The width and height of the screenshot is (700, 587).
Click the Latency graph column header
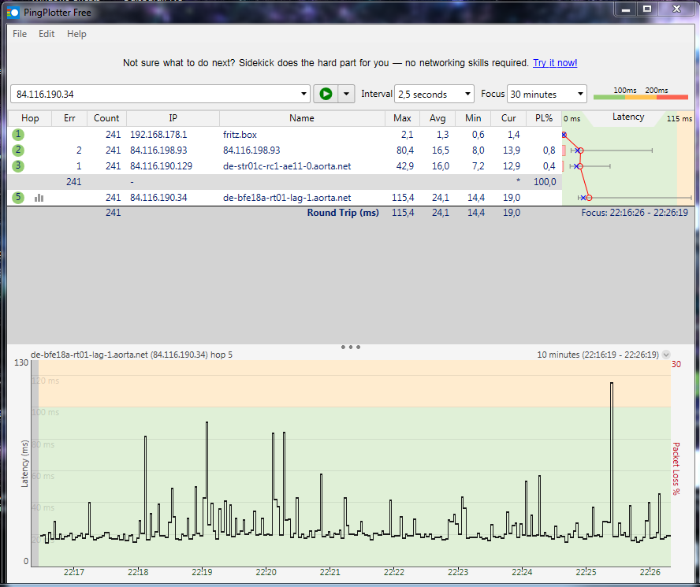627,117
